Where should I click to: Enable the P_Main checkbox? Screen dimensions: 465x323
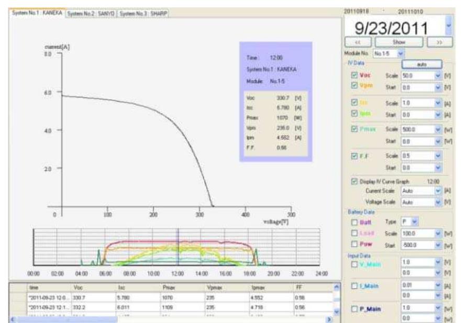(355, 309)
